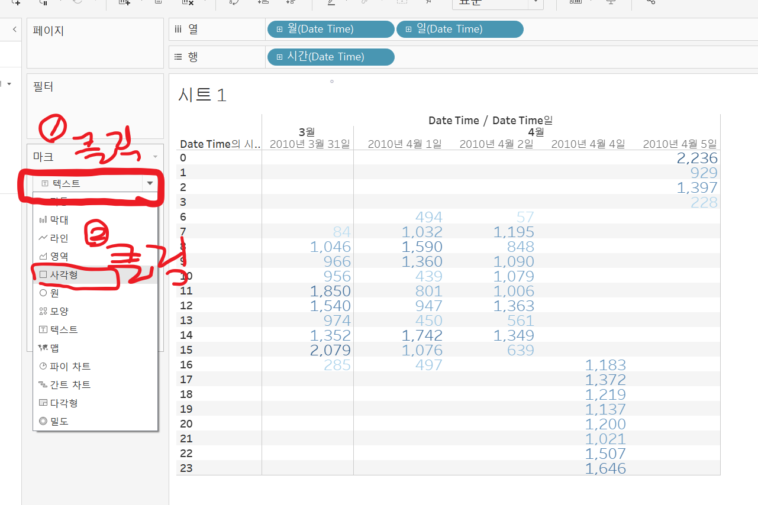Expand the 월(Date Time) pill plus icon

(279, 29)
